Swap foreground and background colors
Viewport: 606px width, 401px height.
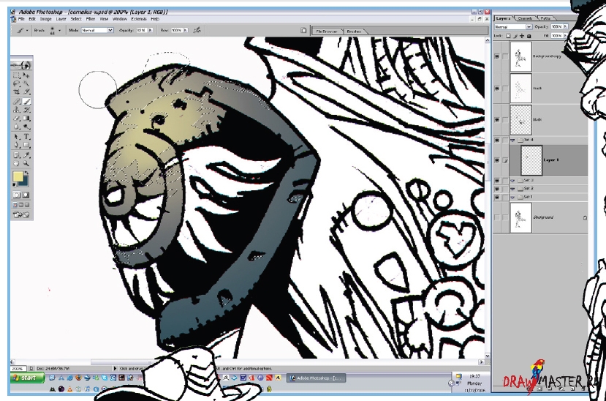(x=27, y=173)
